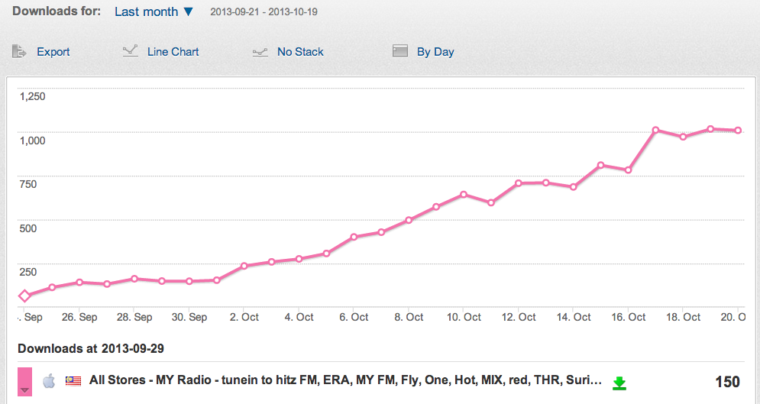Click the No Stack icon

pos(260,53)
